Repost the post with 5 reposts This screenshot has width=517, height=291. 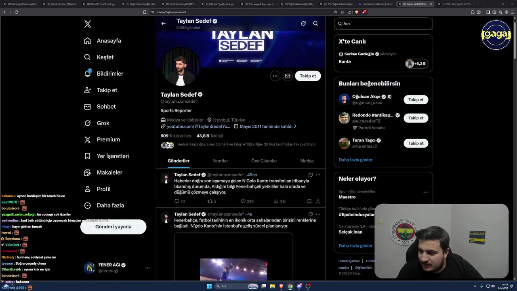pos(210,201)
